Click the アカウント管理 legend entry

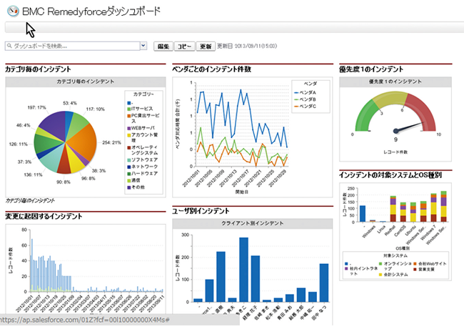(143, 137)
